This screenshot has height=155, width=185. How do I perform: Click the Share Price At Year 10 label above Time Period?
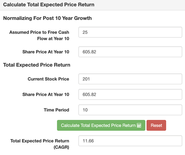[x=46, y=94]
